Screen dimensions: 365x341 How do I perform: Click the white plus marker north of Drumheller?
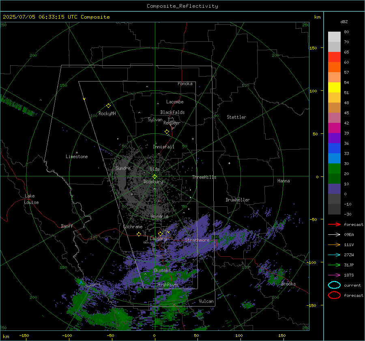click(x=229, y=163)
